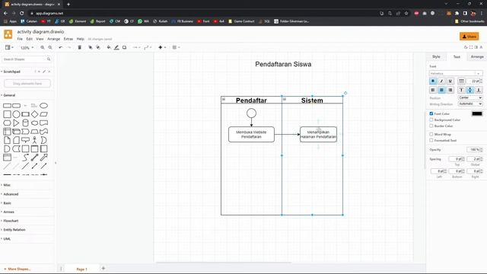Screen dimensions: 487x274
Task: Bookmark this page with star icon
Action: [406, 14]
